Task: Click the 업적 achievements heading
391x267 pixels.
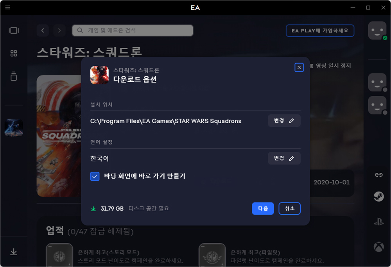Action: pos(55,231)
